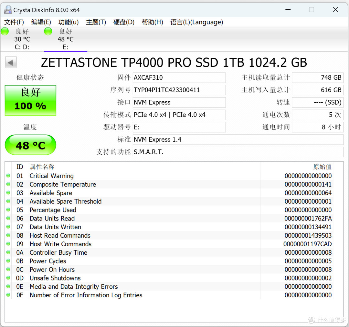
Task: Click the drive letter field E:
Action: (x=179, y=127)
